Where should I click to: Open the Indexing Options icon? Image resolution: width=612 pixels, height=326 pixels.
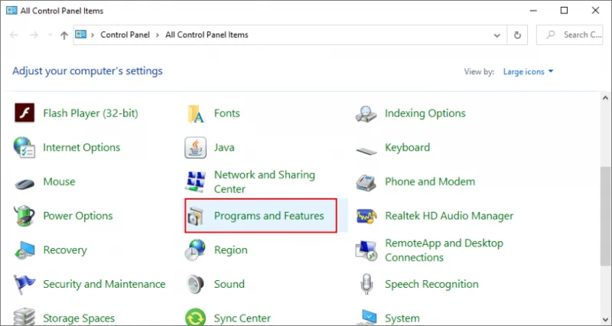point(366,114)
